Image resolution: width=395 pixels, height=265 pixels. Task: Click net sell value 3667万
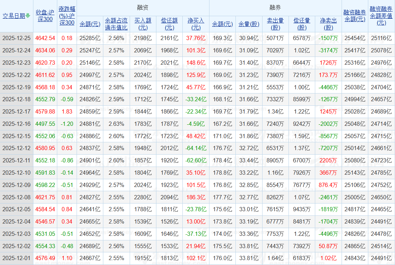pyautogui.click(x=328, y=173)
